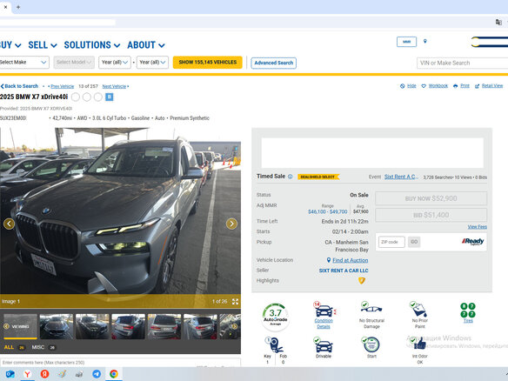Click SHOW 155,145 VEHICLES button
Screen dimensions: 508x381
coord(207,63)
